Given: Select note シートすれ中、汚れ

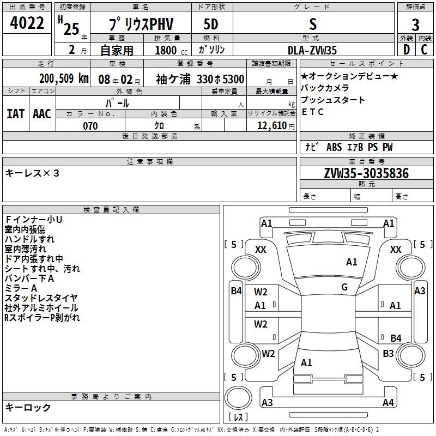Looking at the screenshot, I should (x=43, y=269).
